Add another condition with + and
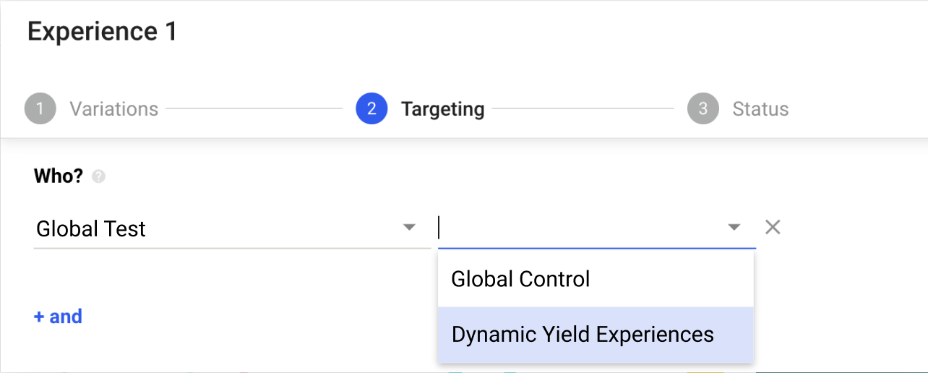 [x=58, y=317]
